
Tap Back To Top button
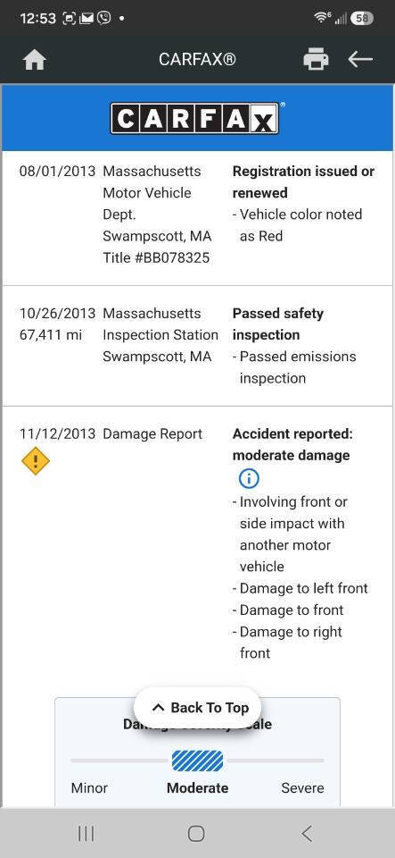[x=199, y=708]
